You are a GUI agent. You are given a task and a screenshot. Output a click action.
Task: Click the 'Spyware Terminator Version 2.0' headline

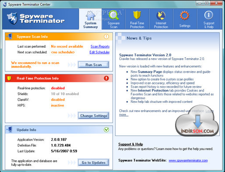(x=145, y=55)
